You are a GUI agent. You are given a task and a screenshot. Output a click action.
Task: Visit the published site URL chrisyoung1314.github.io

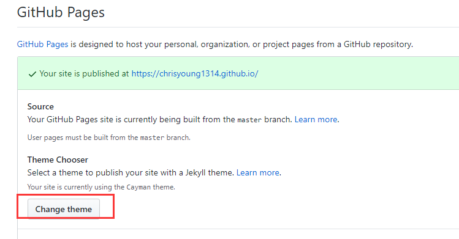pyautogui.click(x=195, y=73)
